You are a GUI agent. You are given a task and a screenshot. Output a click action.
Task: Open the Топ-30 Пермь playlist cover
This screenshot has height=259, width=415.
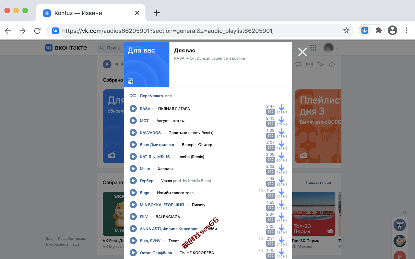[x=314, y=214]
